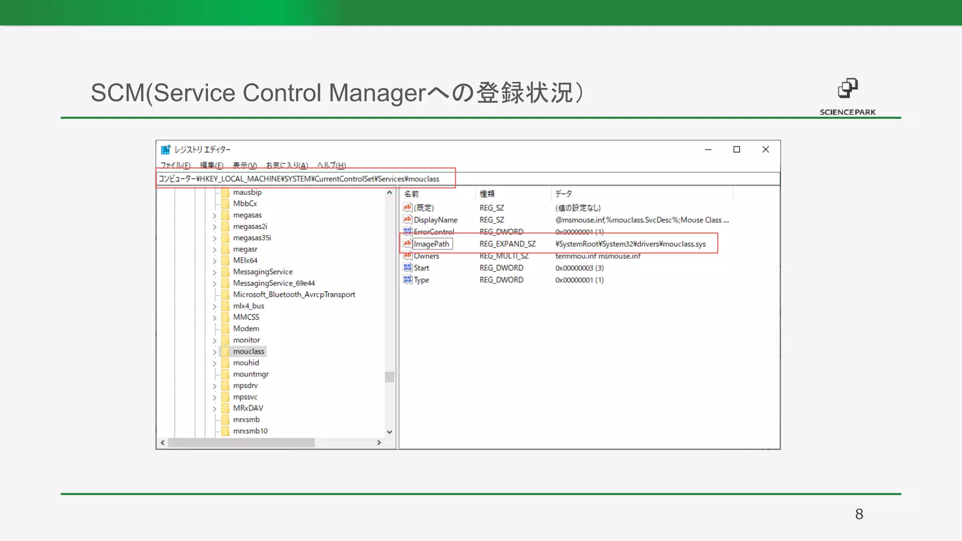Screen dimensions: 962x541
Task: Select the mrxsmb key name
Action: click(246, 419)
